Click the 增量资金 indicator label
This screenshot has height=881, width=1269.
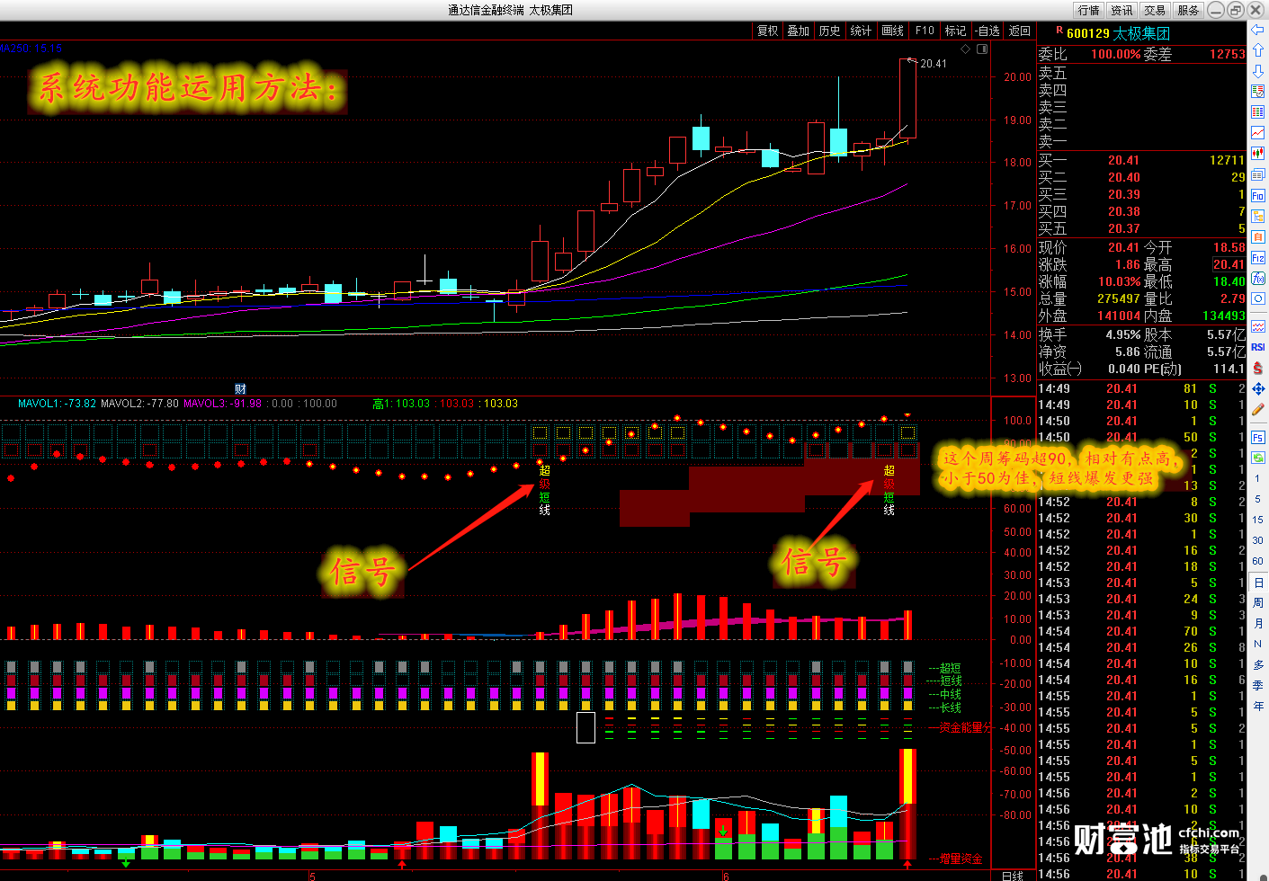[961, 859]
